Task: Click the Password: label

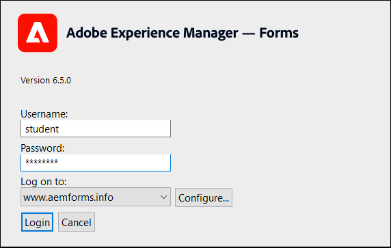Action: [x=42, y=148]
